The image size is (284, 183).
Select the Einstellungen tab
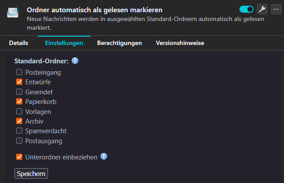point(64,43)
